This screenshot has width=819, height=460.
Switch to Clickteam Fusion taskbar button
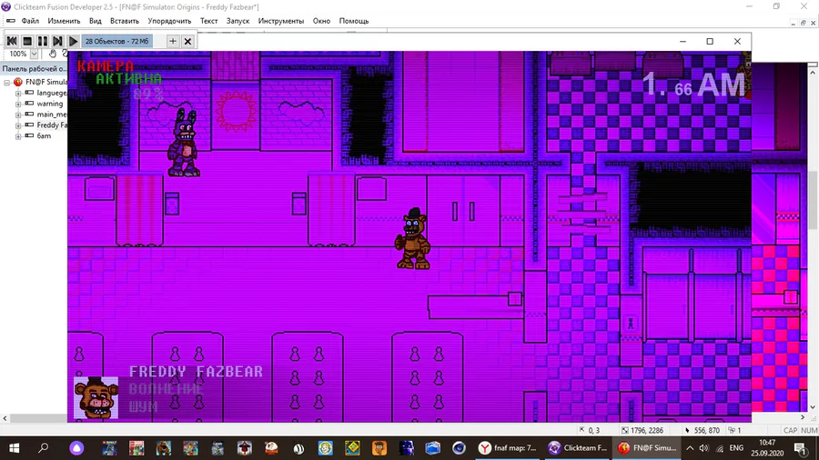point(577,448)
